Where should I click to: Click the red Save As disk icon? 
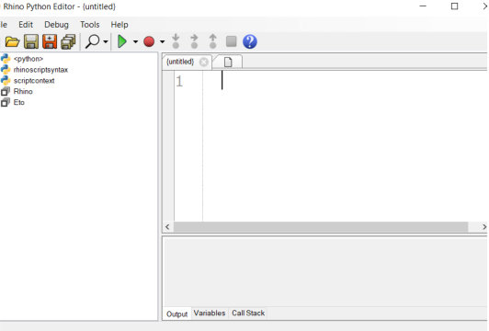50,41
